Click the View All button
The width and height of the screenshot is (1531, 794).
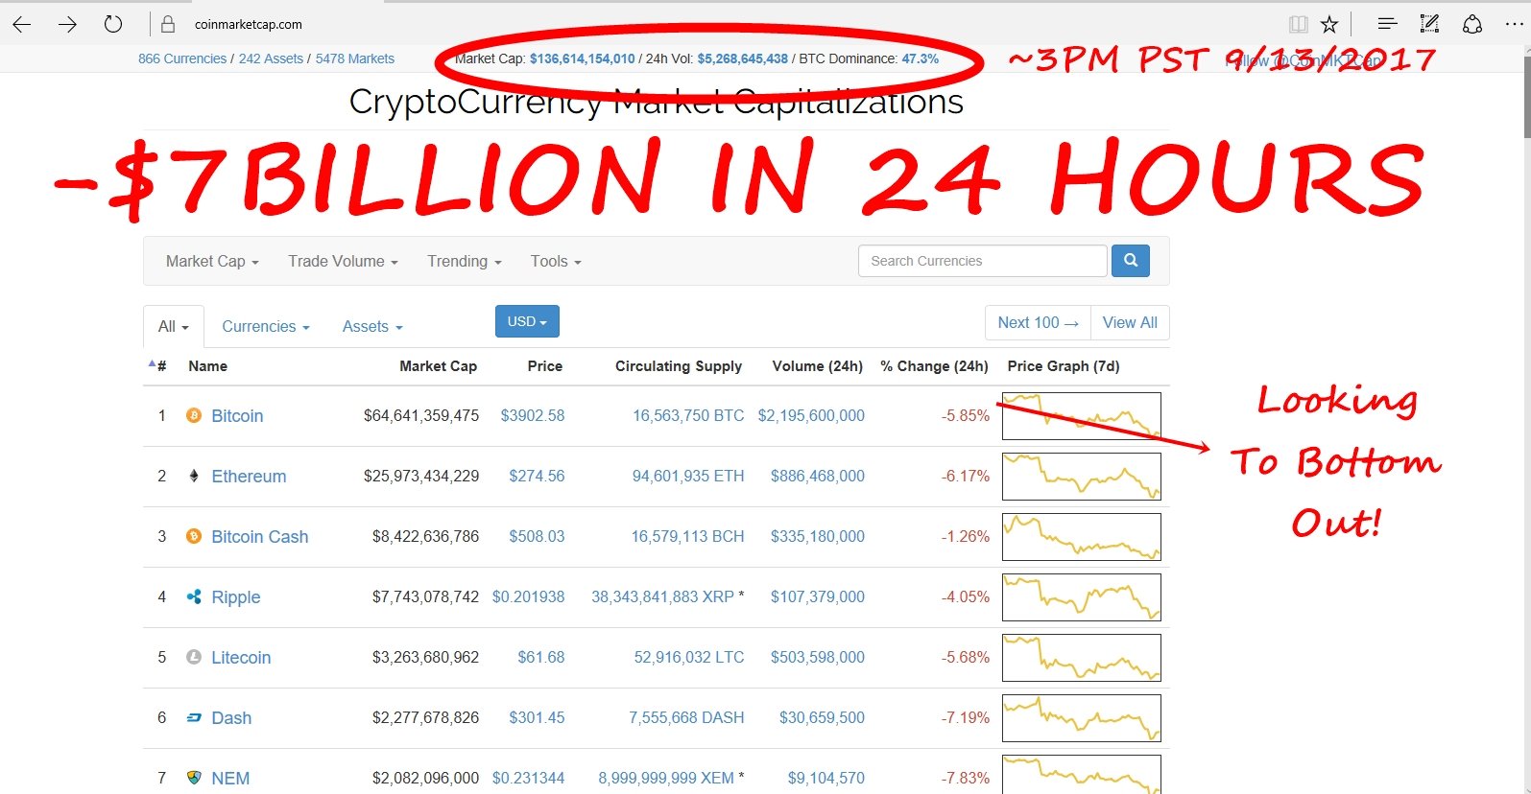(1130, 322)
